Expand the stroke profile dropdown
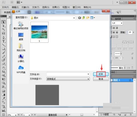137x117 pixels. [125, 68]
